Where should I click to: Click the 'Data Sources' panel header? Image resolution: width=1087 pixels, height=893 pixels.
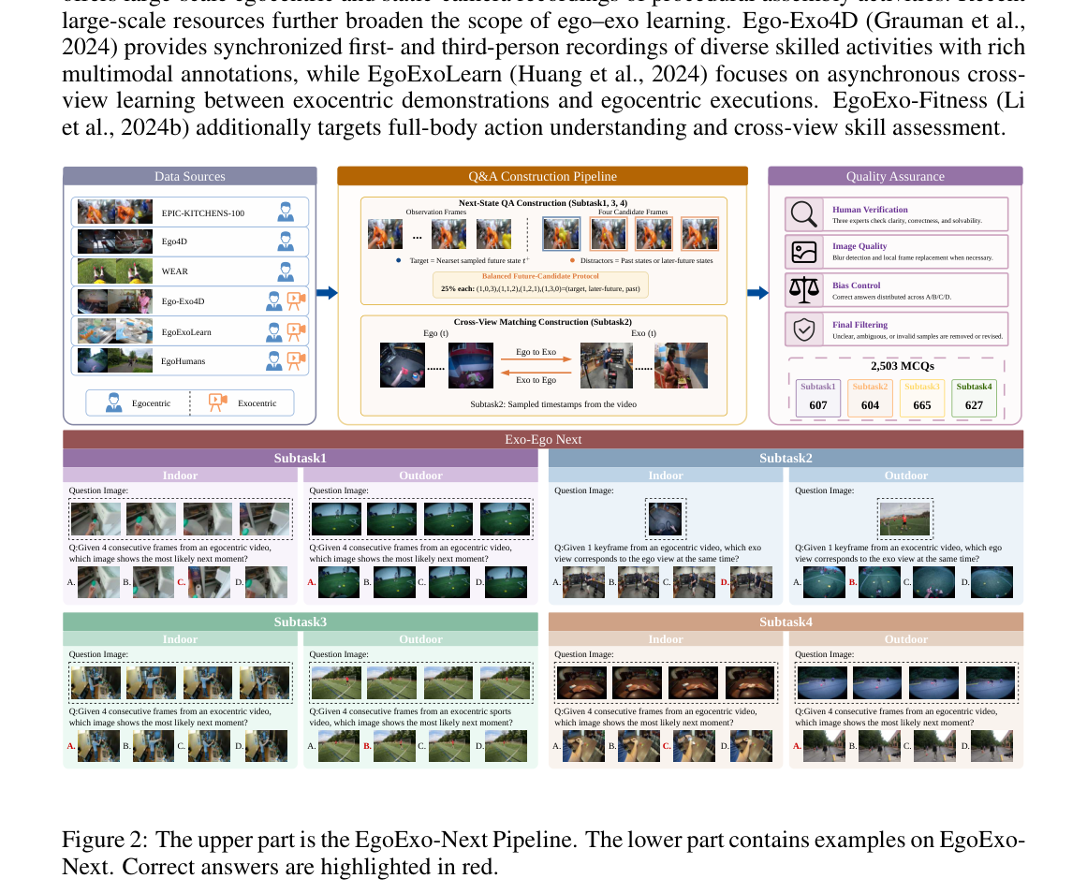click(x=190, y=176)
